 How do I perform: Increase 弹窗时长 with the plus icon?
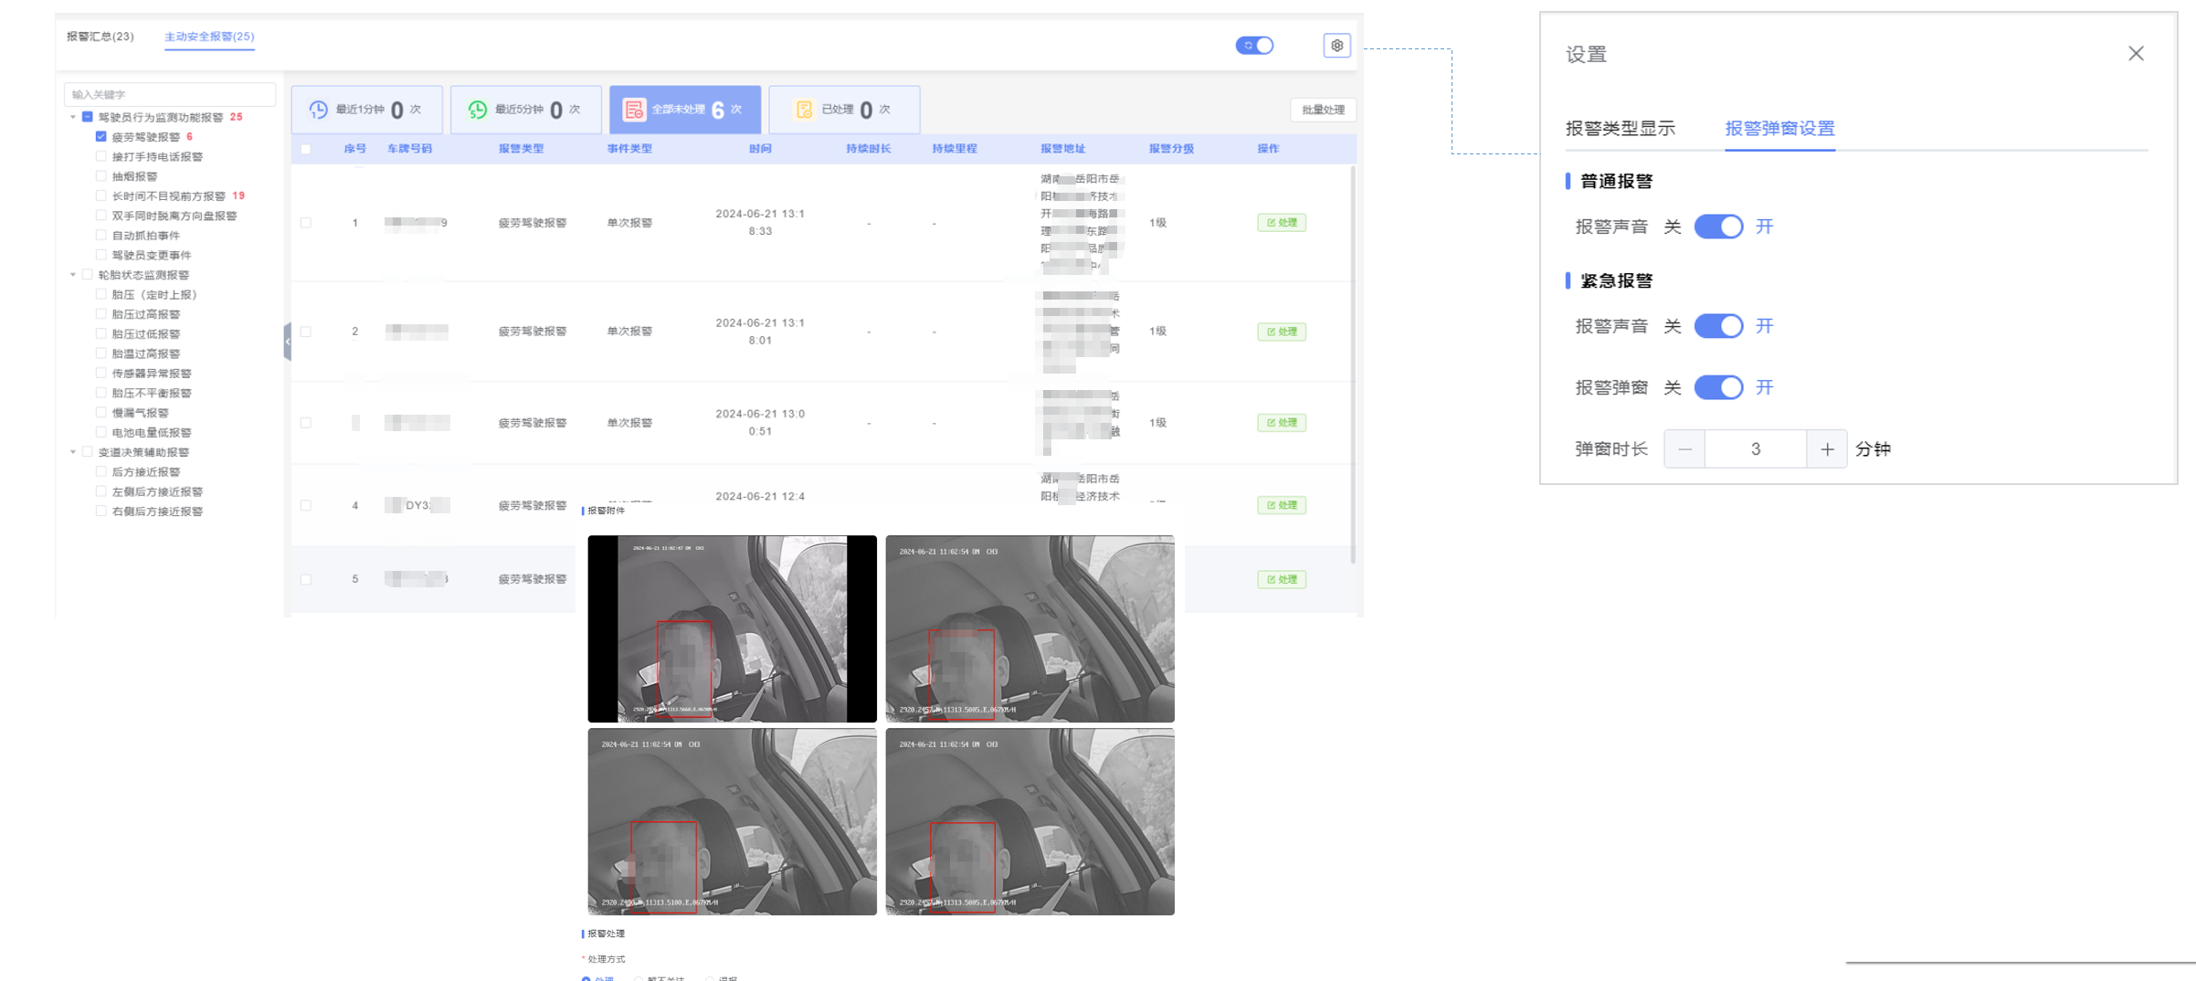tap(1827, 449)
